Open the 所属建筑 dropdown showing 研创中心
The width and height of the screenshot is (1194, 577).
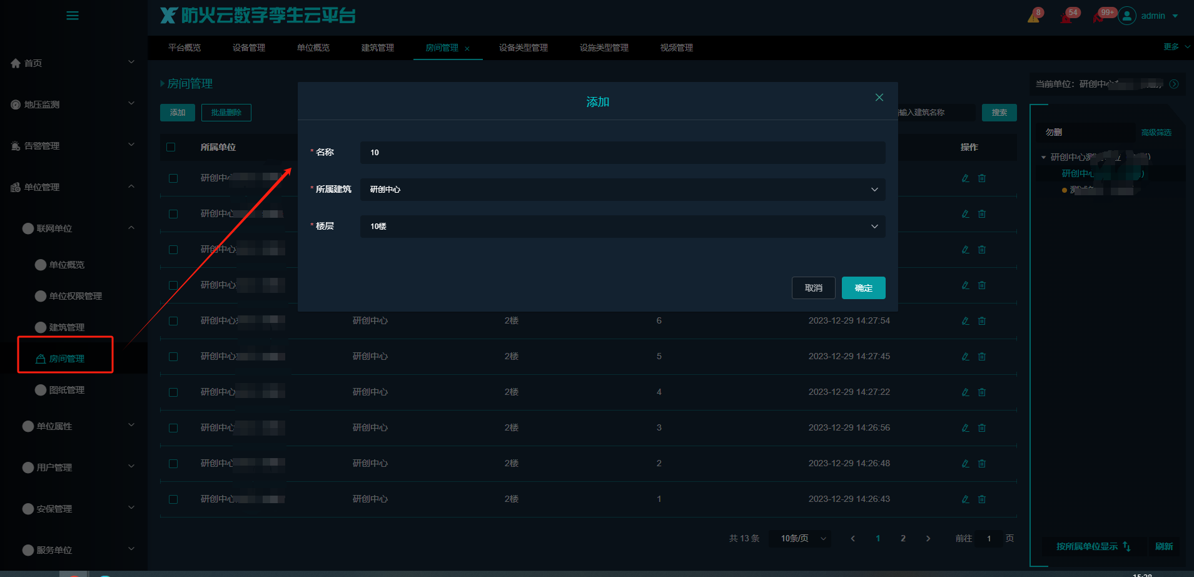click(622, 190)
